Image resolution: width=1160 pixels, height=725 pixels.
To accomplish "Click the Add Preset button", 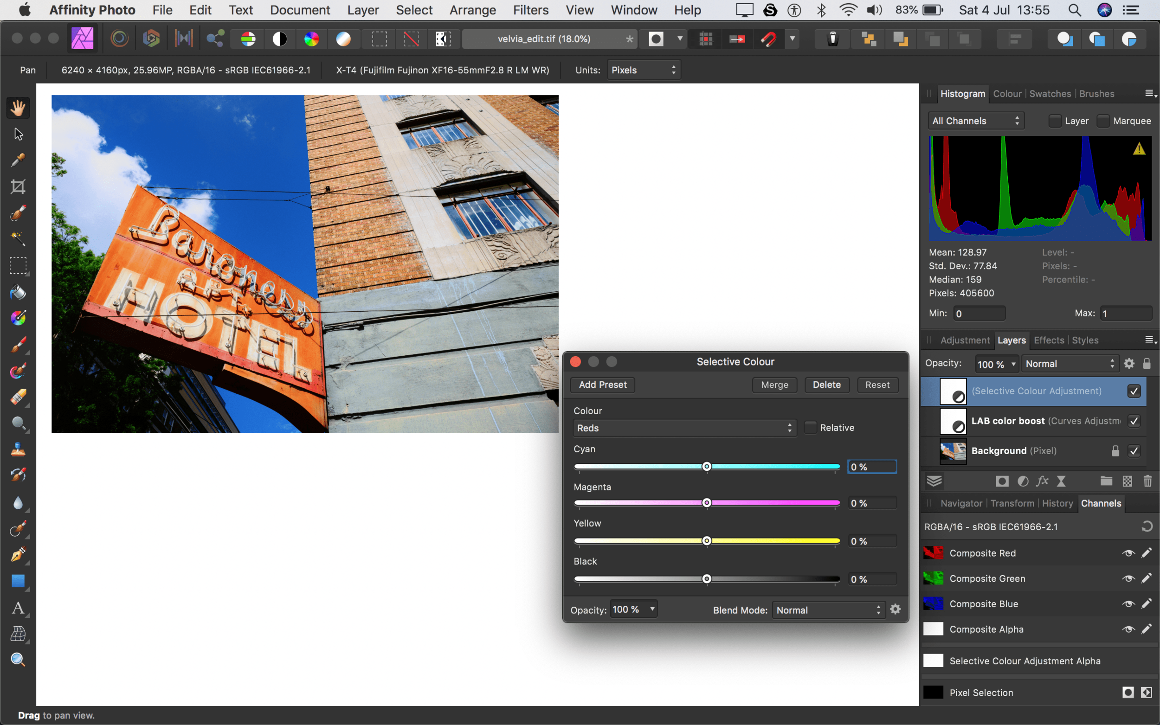I will pyautogui.click(x=602, y=385).
